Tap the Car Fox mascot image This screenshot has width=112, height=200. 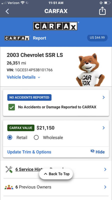tap(90, 70)
